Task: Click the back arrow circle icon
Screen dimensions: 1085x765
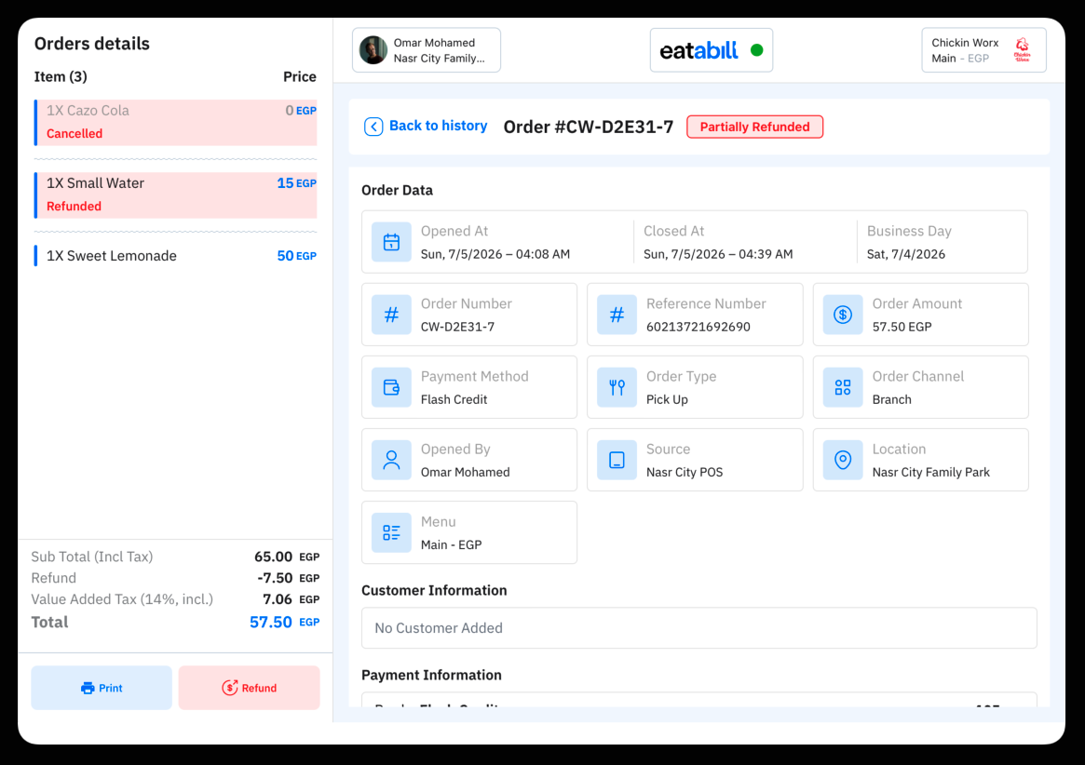Action: click(373, 127)
